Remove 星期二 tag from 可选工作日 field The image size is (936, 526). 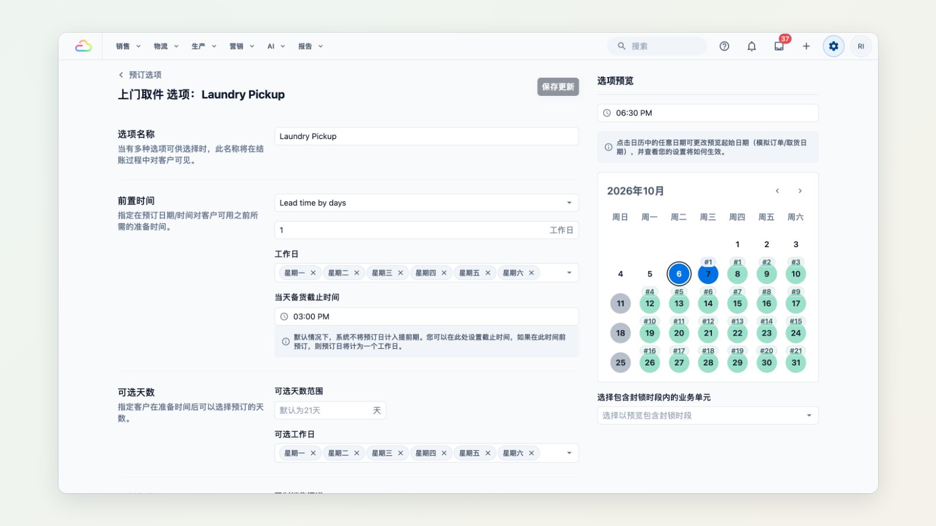(357, 453)
